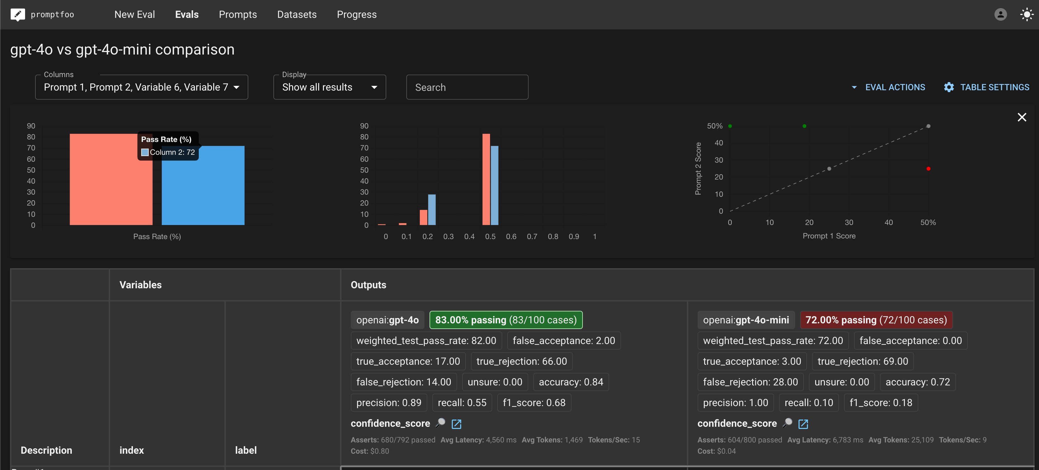Screen dimensions: 1039x470
Task: Close the charts panel with the X icon
Action: [x=1022, y=117]
